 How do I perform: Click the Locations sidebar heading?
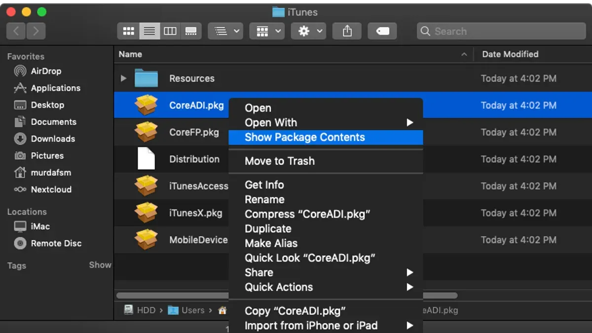tap(27, 212)
